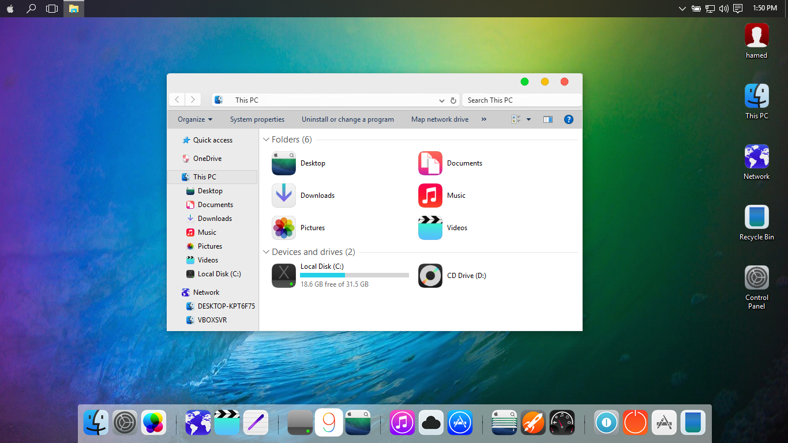The height and width of the screenshot is (443, 788).
Task: Select the Downloads folder tile in the main pane
Action: [305, 196]
